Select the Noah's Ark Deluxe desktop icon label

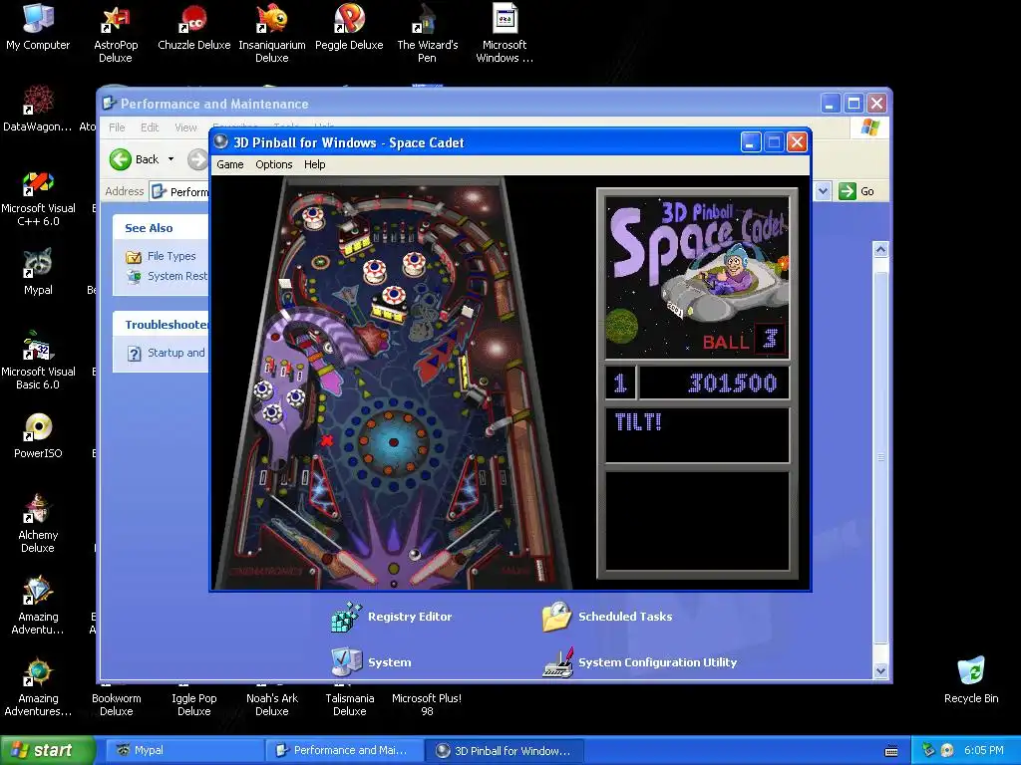tap(271, 704)
